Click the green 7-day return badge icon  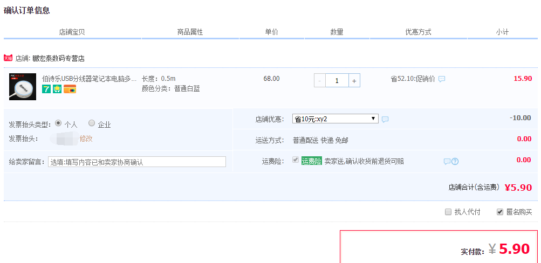[46, 89]
